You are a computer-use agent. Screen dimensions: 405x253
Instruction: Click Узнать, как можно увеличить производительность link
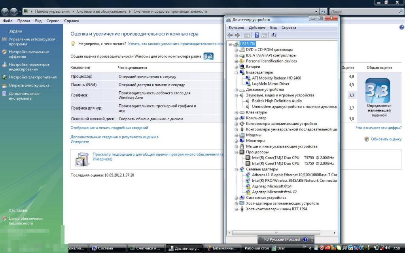pyautogui.click(x=176, y=43)
